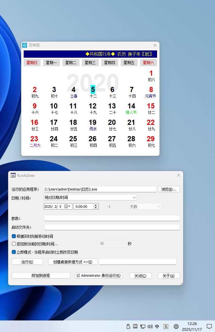The height and width of the screenshot is (332, 215).
Task: Click the time field's up/down spinner
Action: click(96, 207)
